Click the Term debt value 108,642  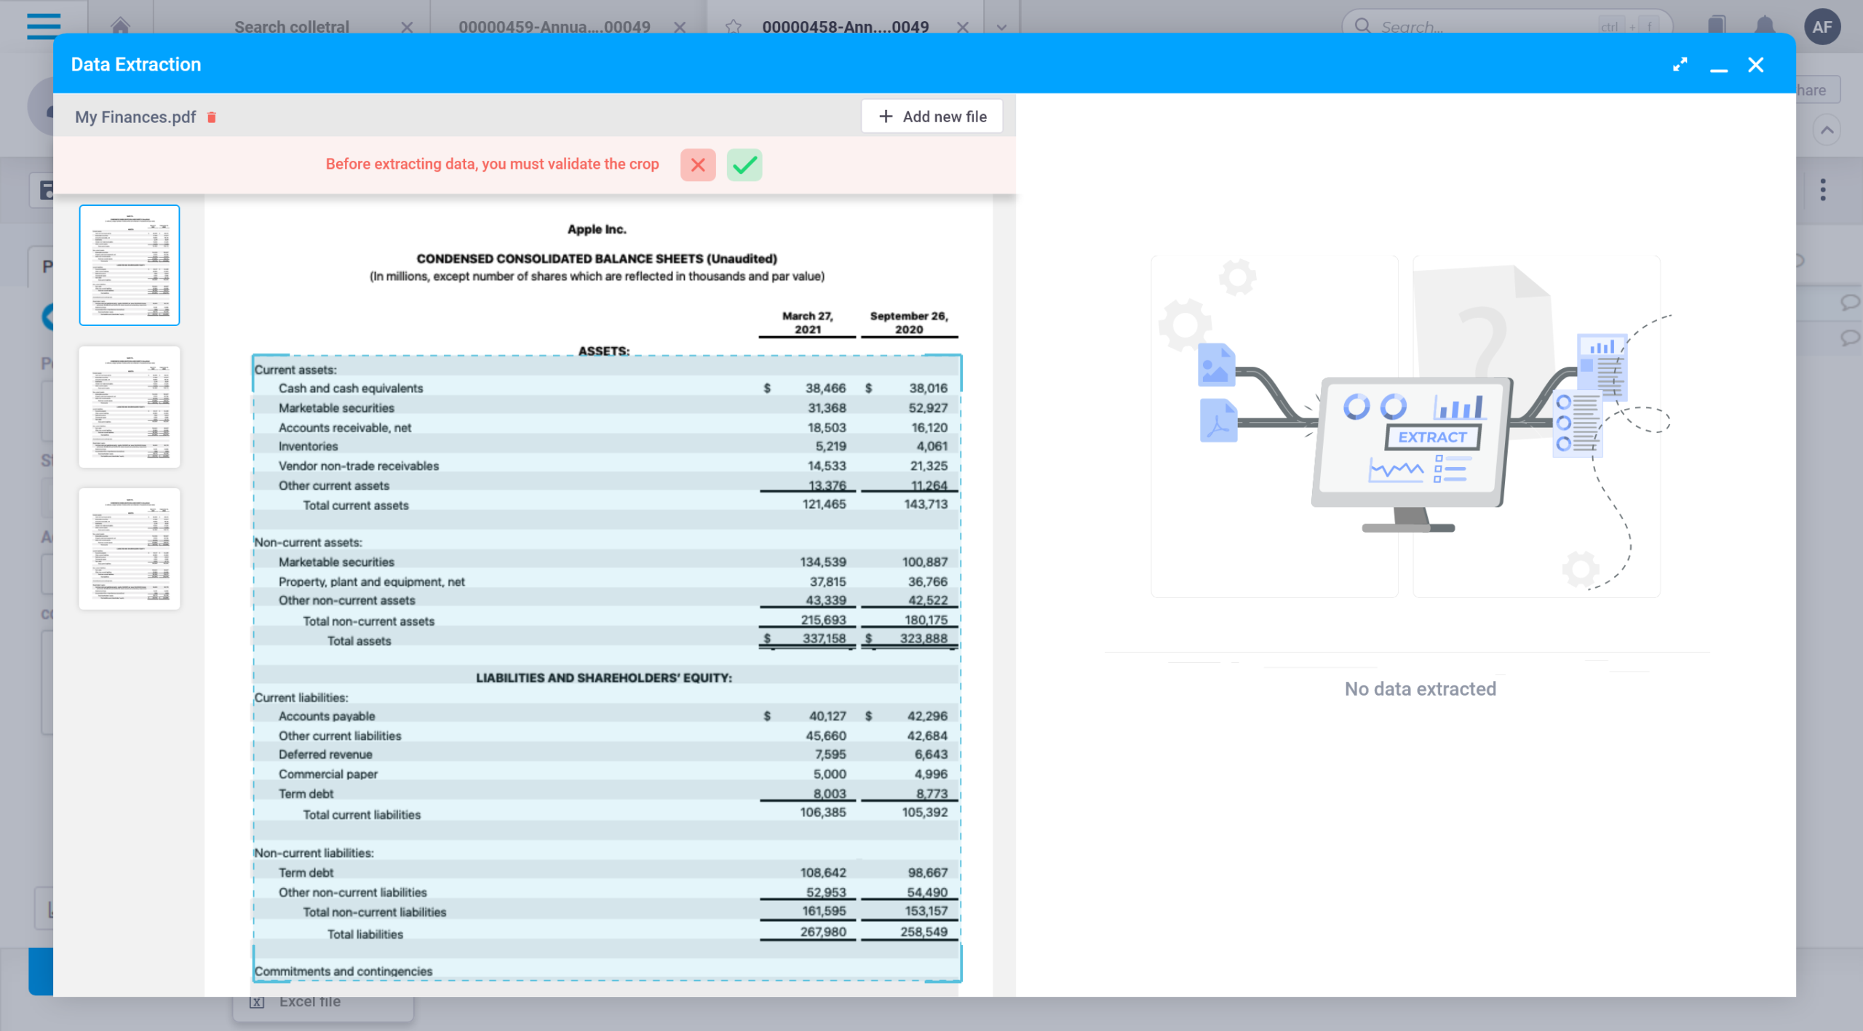point(823,872)
